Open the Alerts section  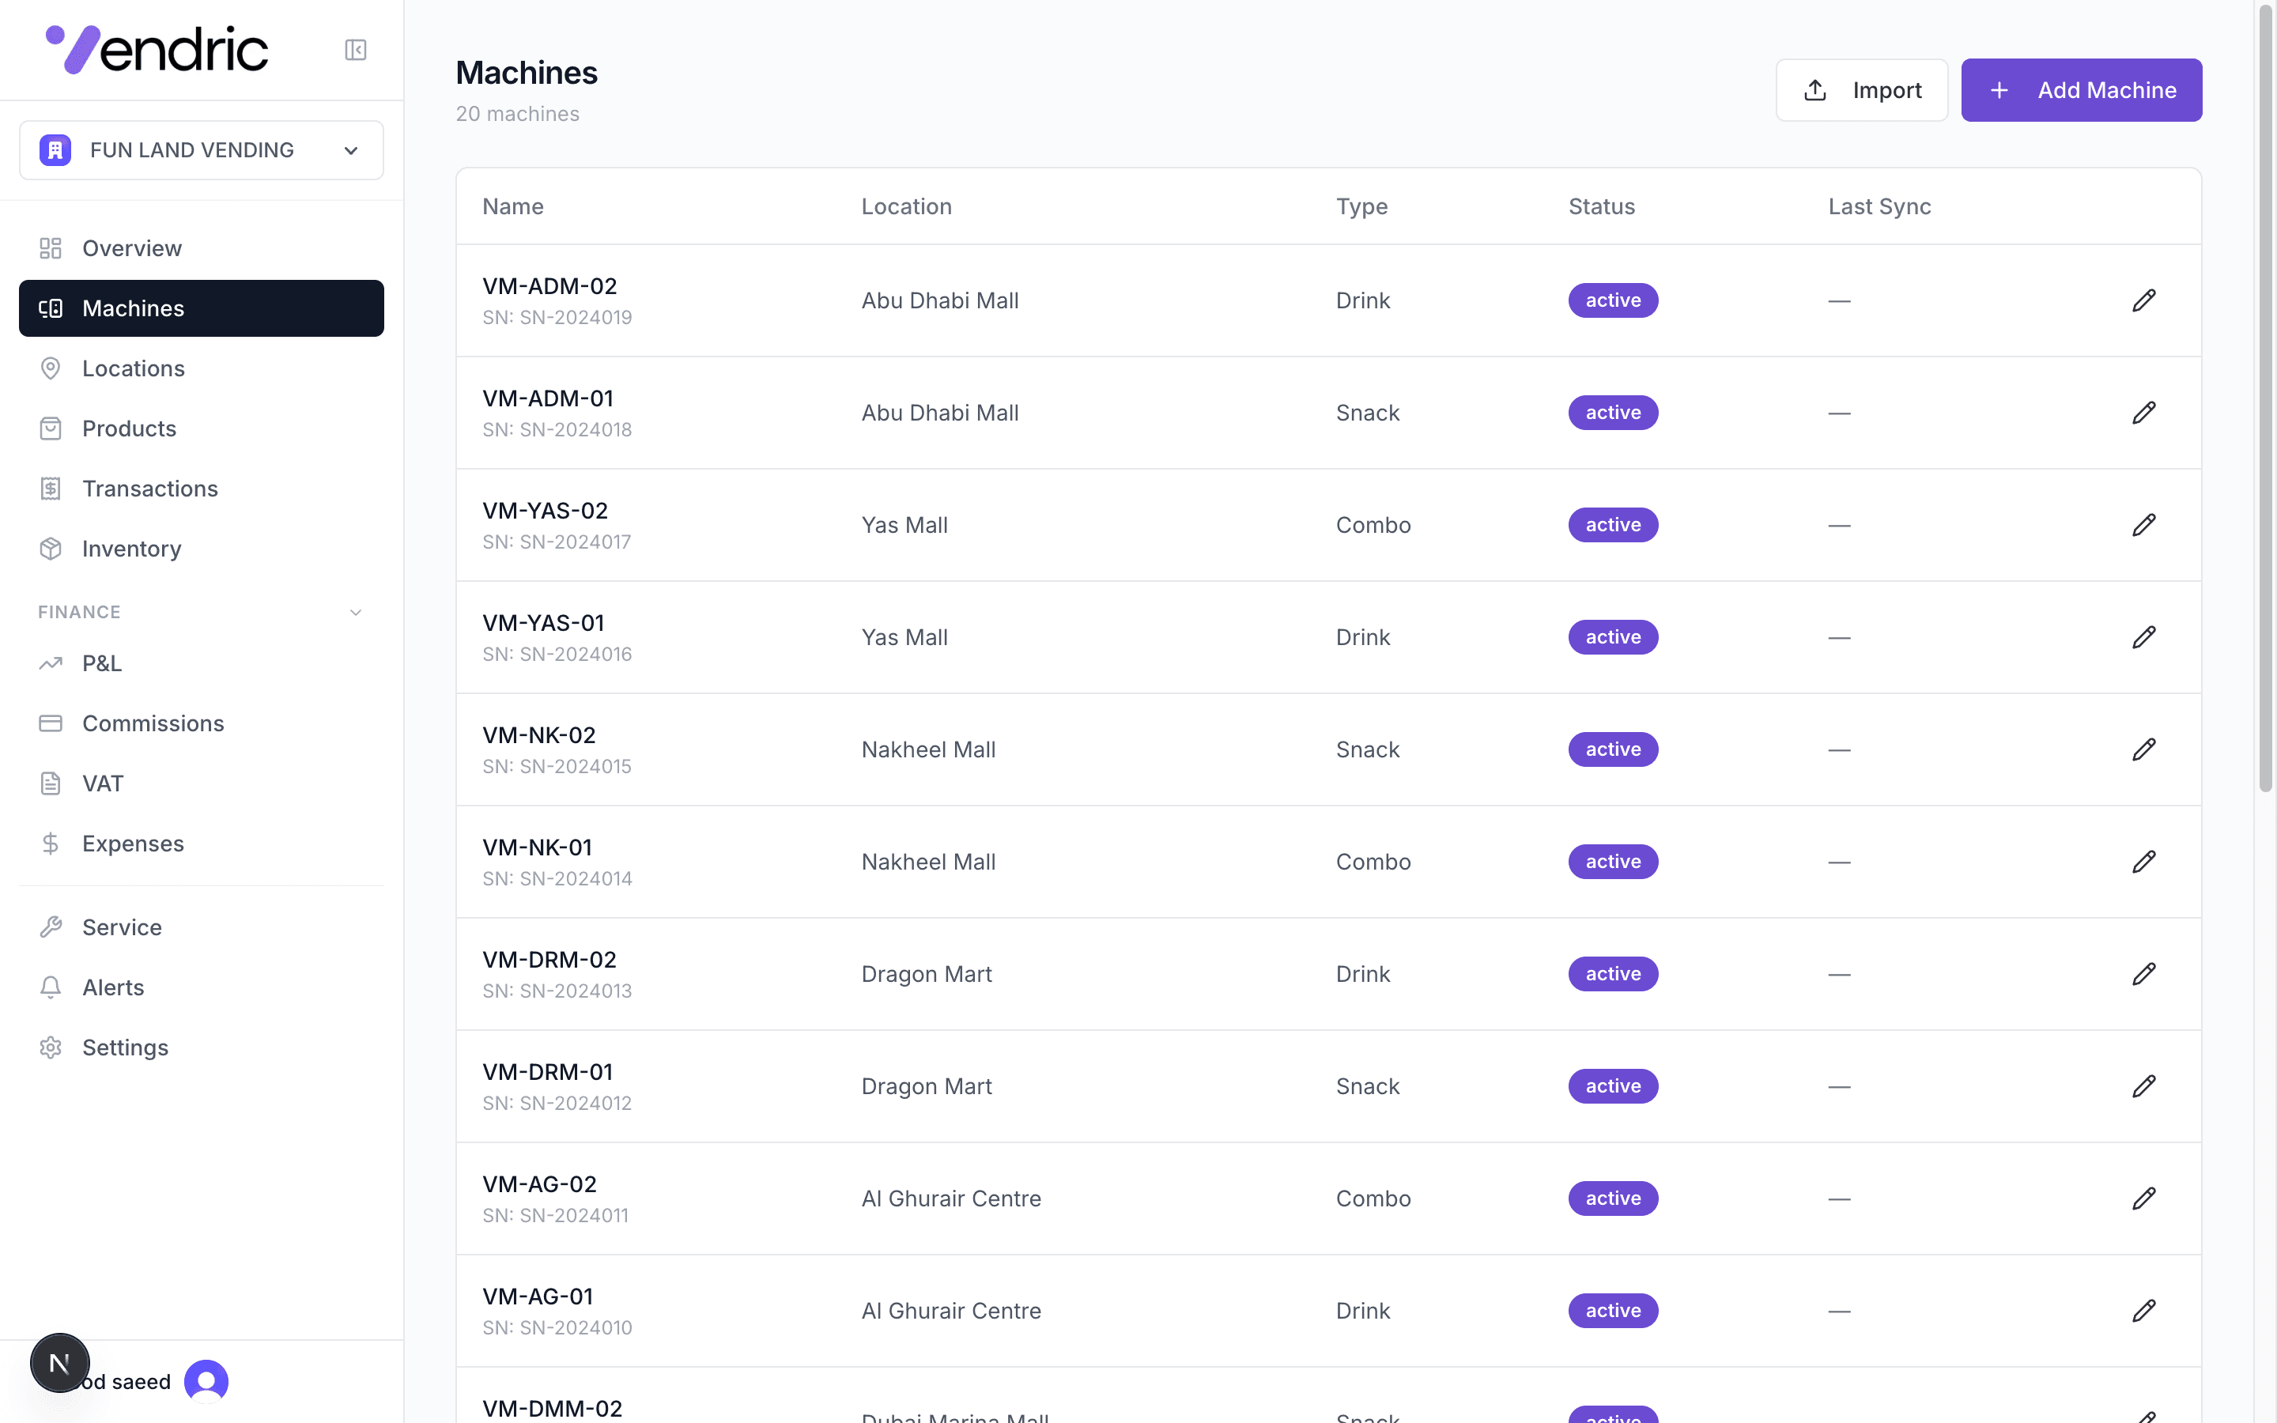pyautogui.click(x=113, y=987)
